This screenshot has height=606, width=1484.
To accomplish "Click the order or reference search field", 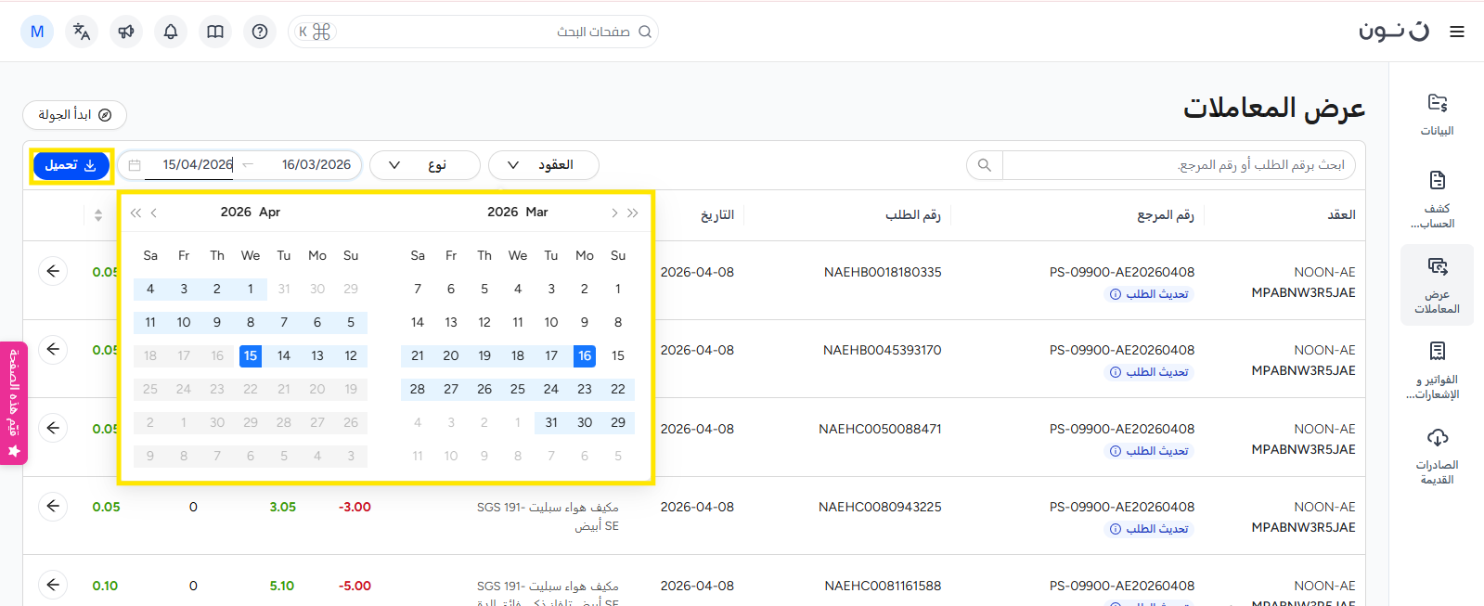I will pyautogui.click(x=1179, y=165).
